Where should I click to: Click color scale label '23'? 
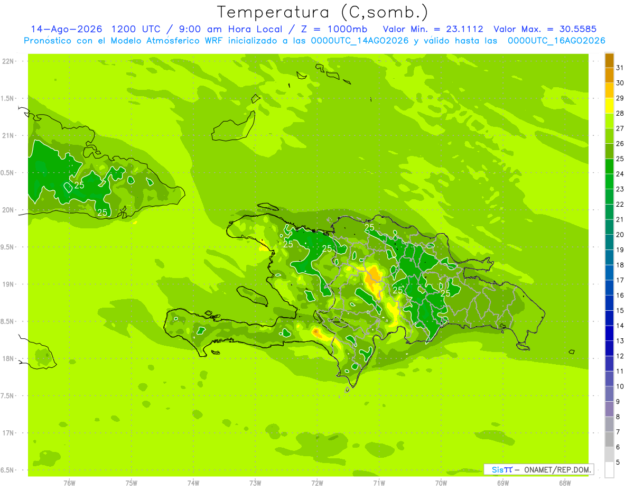(x=620, y=189)
